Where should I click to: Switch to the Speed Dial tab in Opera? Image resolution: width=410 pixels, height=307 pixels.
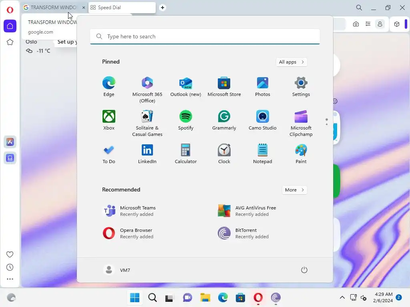click(x=122, y=8)
